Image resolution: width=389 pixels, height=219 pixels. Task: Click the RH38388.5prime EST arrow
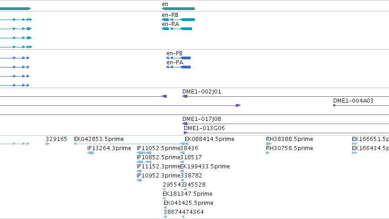pyautogui.click(x=269, y=144)
